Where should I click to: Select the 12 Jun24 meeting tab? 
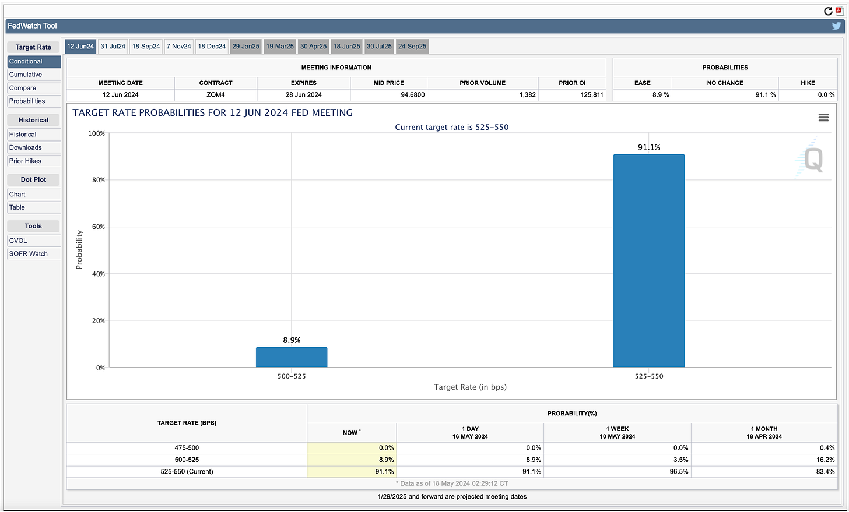[80, 47]
